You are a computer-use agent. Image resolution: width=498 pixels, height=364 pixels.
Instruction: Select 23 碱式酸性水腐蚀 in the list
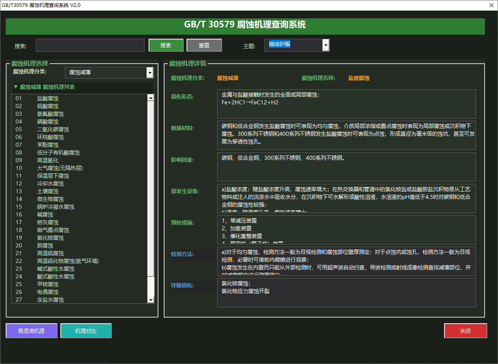[80, 269]
